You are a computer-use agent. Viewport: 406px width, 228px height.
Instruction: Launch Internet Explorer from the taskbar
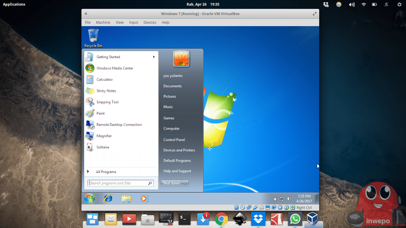108,198
